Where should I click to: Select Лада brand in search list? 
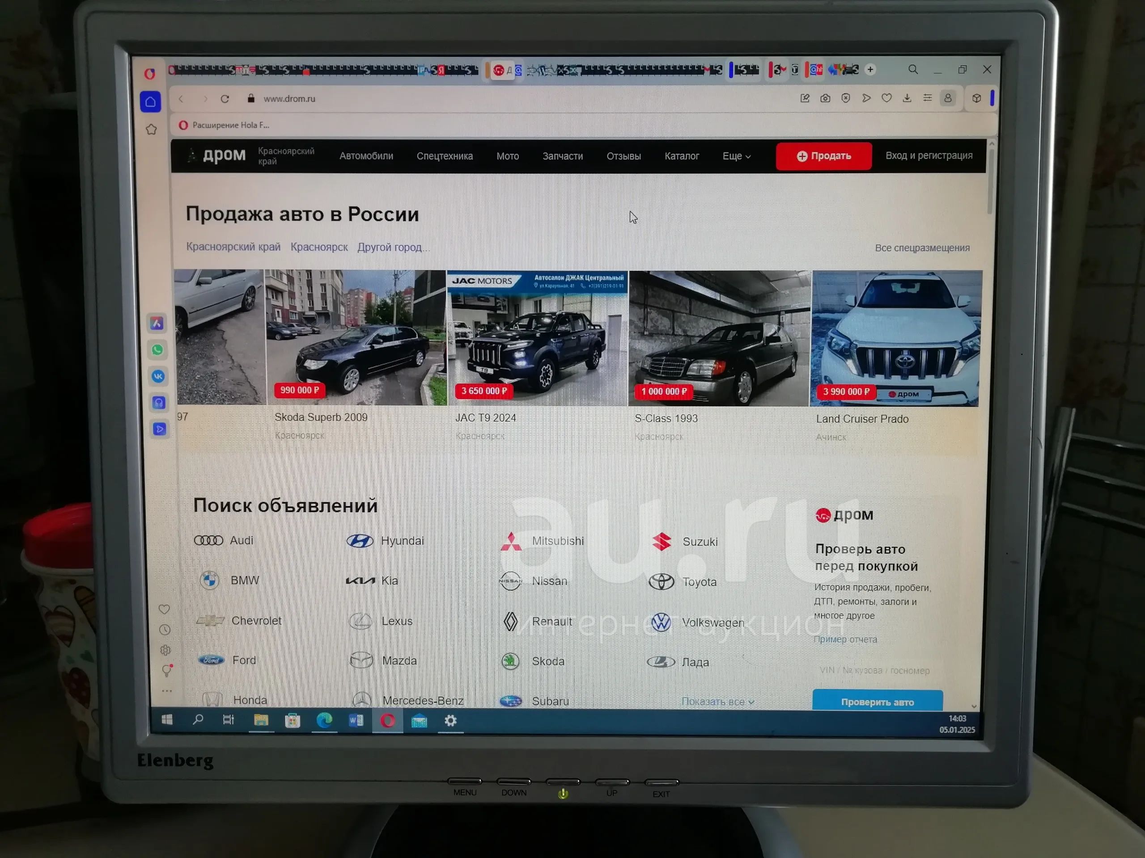[678, 662]
